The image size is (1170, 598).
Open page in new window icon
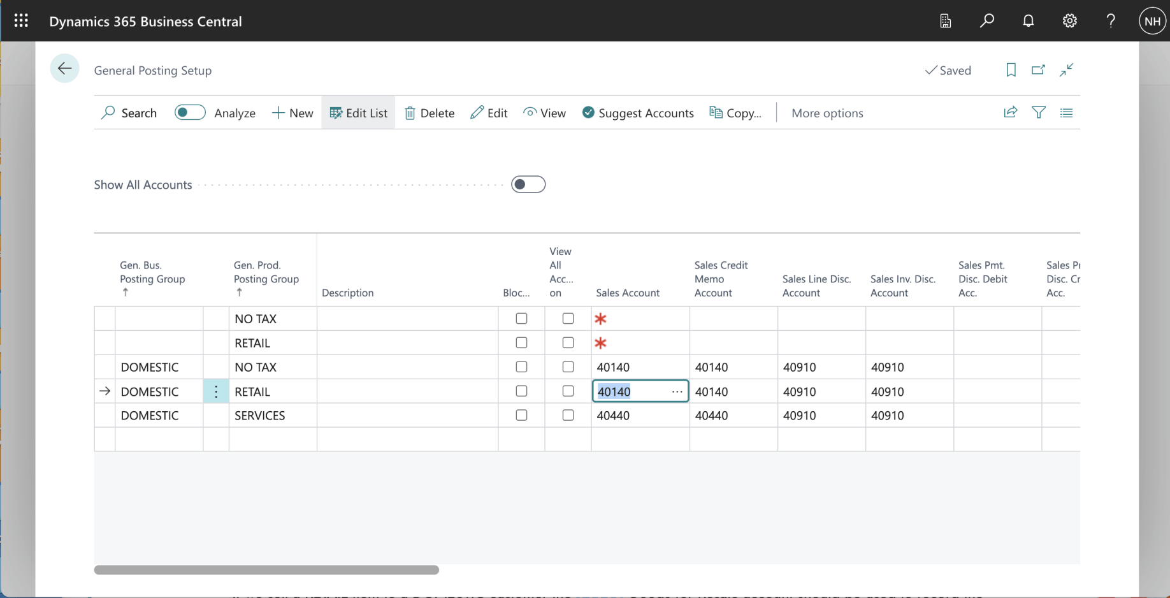tap(1038, 70)
